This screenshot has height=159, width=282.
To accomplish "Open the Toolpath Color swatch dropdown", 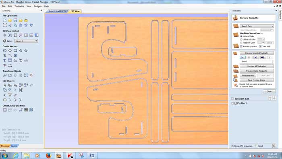I will click(261, 43).
